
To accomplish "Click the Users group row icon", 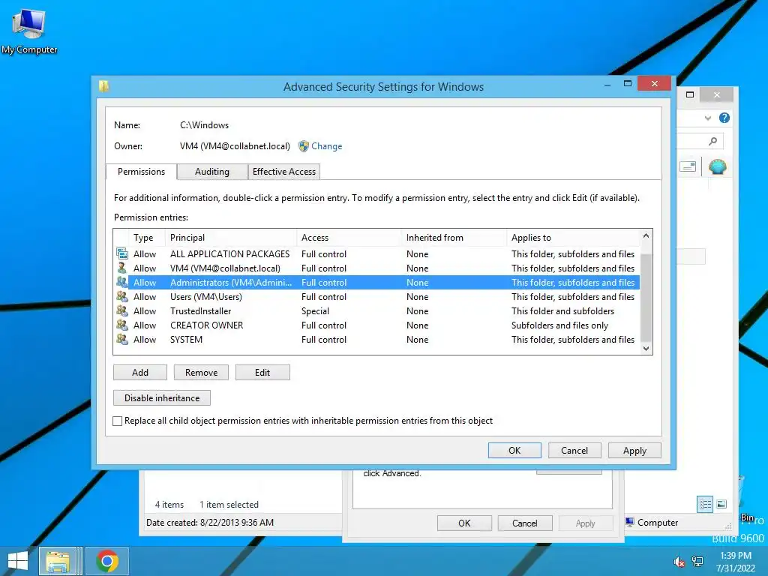I will tap(122, 296).
